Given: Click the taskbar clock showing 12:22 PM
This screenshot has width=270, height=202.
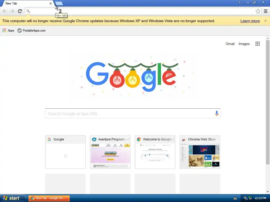Looking at the screenshot, I should (260, 198).
